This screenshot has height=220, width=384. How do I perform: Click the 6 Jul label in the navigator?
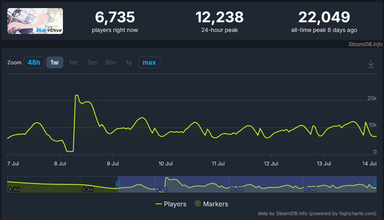pos(88,189)
